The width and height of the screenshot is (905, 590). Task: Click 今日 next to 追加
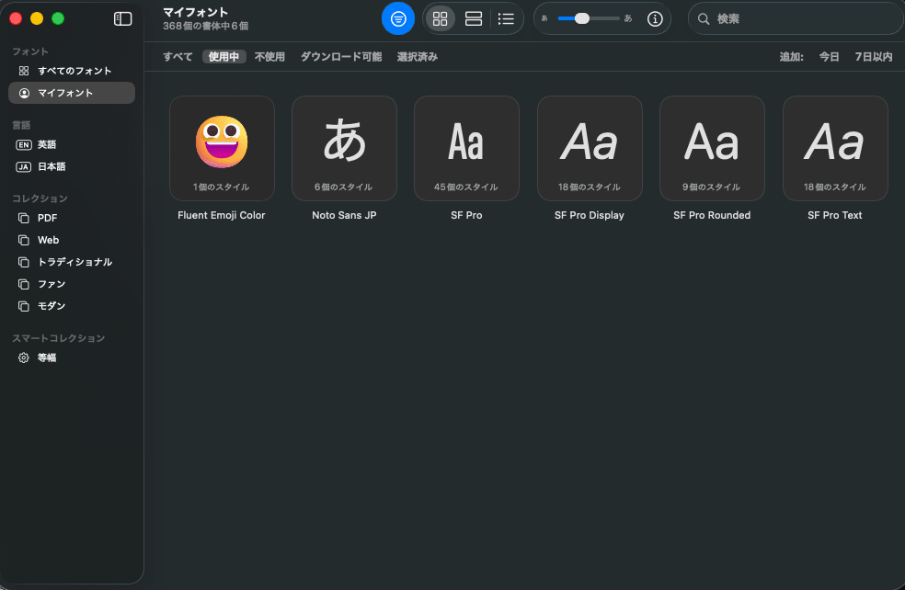pos(829,56)
